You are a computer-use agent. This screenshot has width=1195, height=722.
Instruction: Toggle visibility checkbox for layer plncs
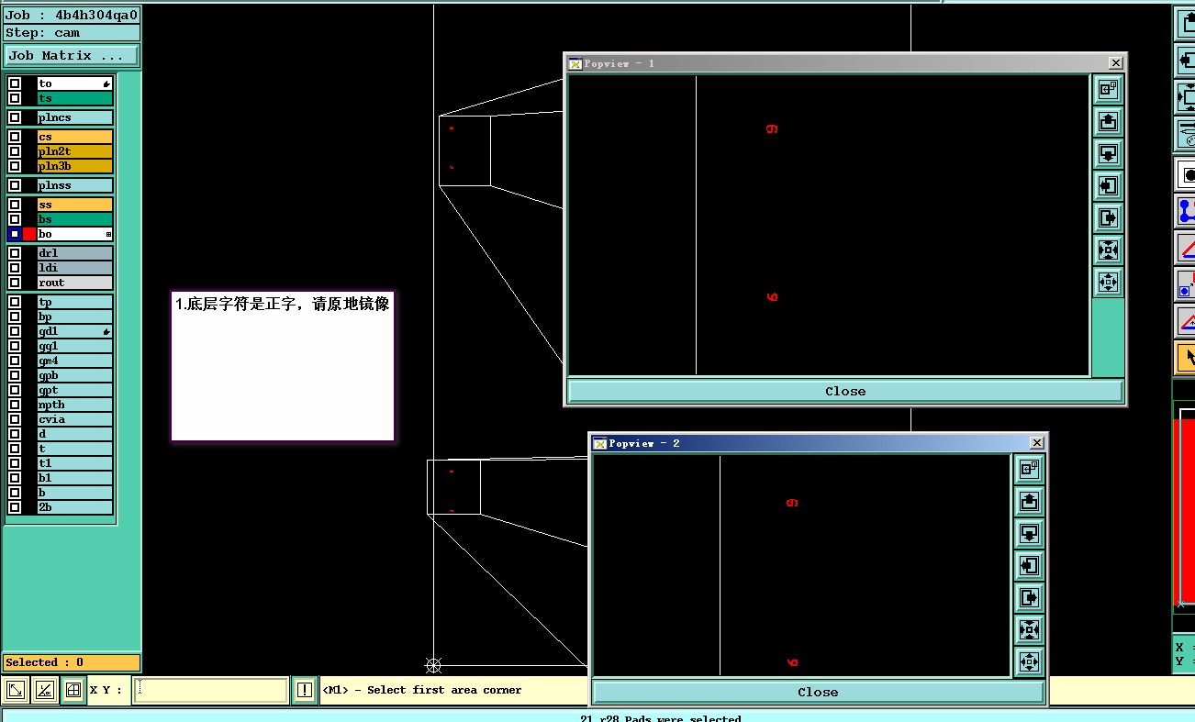pos(15,117)
